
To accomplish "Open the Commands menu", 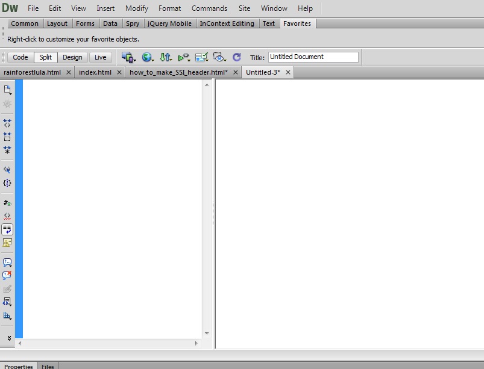I will [209, 8].
